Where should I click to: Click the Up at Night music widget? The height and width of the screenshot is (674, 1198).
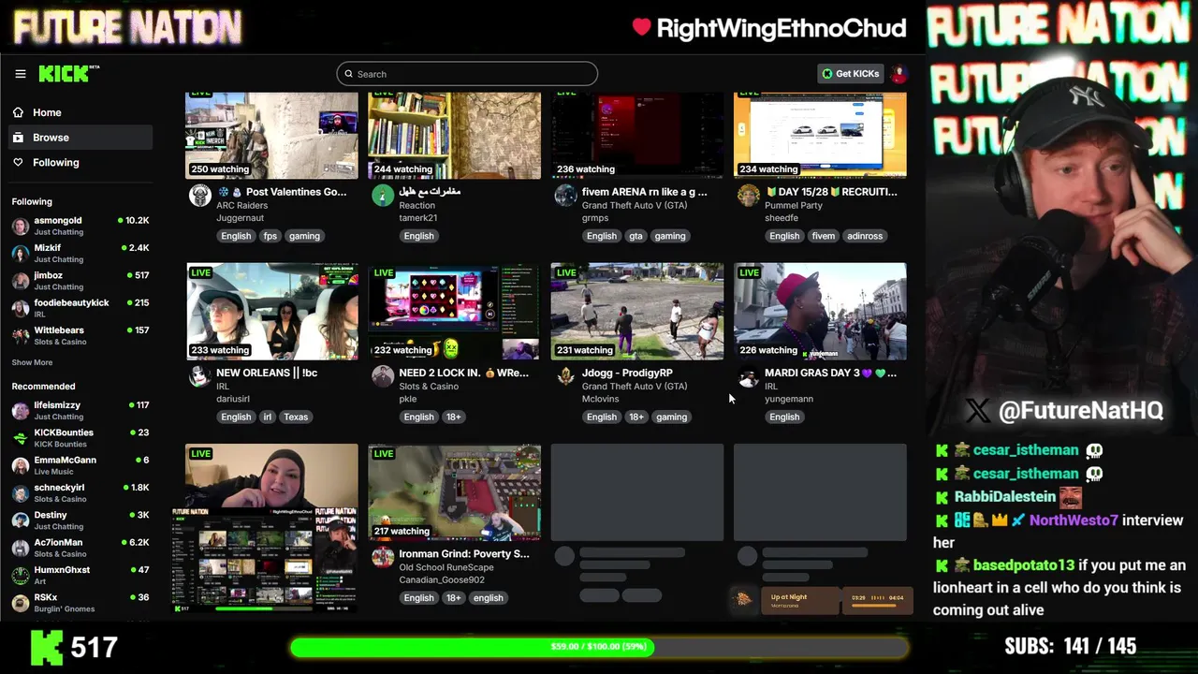(x=822, y=601)
